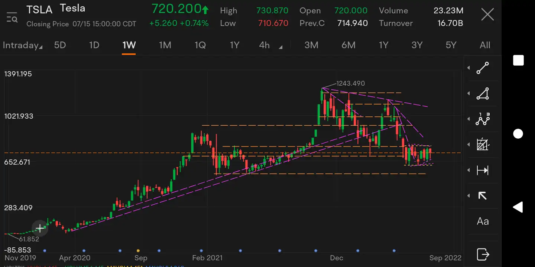Open the Intraday interval dropdown
This screenshot has height=267, width=535.
[23, 45]
